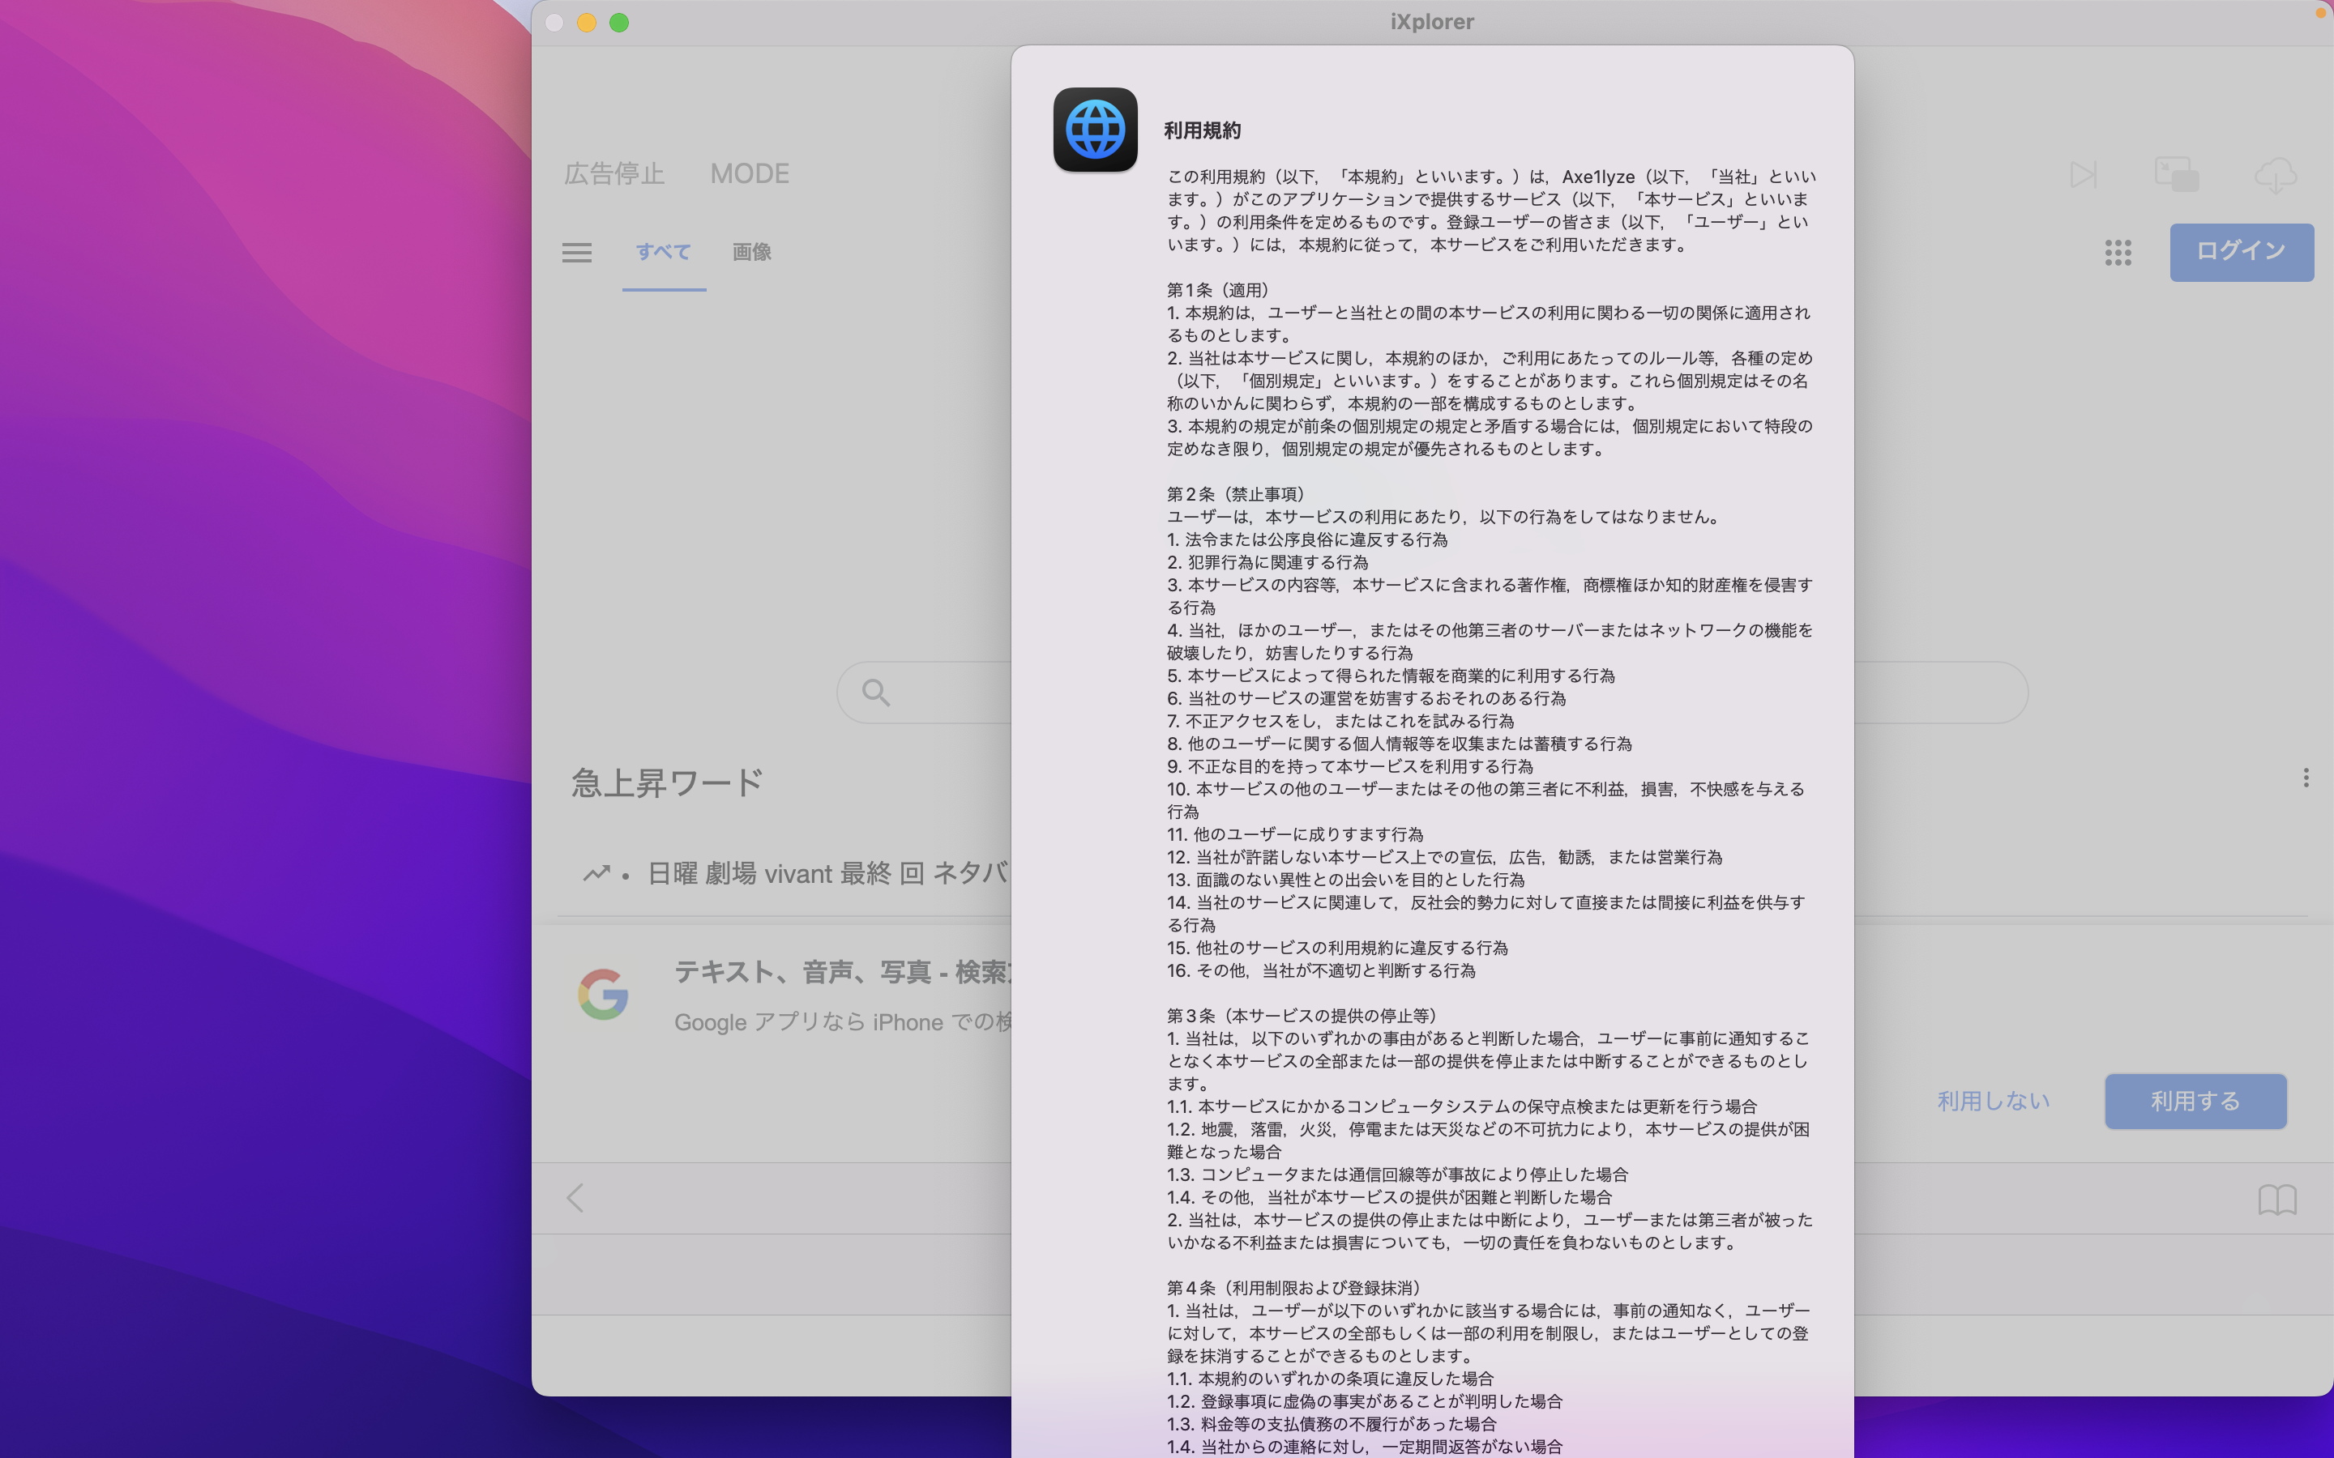Click the 広告停止 toggle button

pyautogui.click(x=614, y=173)
